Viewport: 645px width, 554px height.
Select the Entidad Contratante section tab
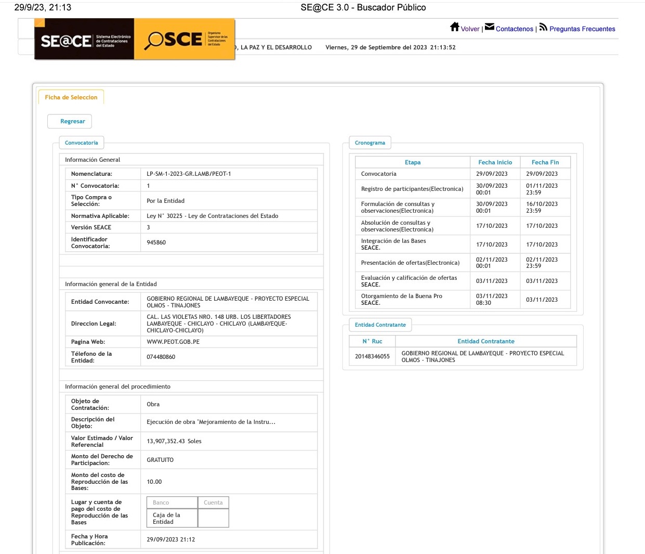click(x=380, y=325)
